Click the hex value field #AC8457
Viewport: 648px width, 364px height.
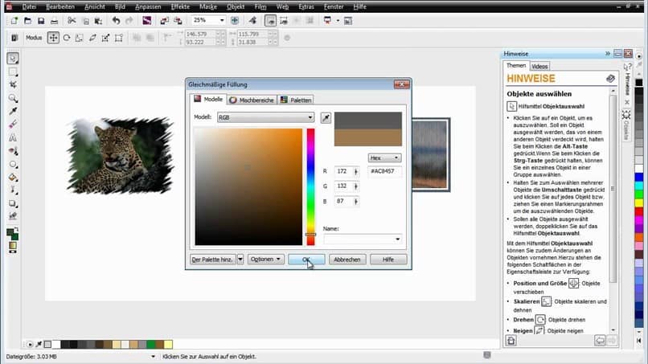coord(384,171)
